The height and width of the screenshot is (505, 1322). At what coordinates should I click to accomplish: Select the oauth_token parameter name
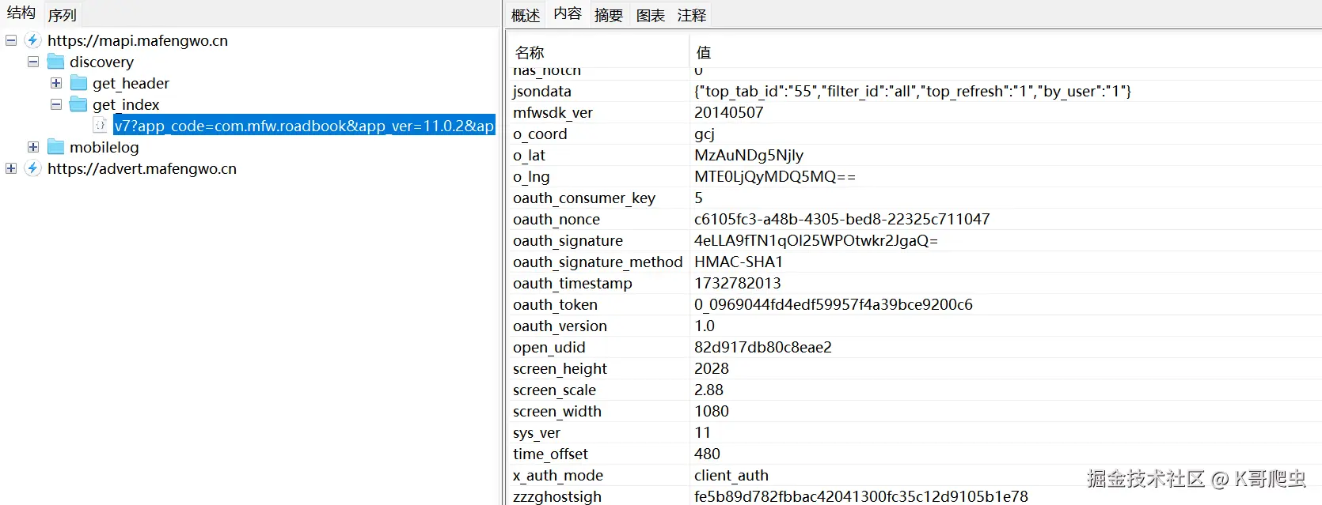pyautogui.click(x=555, y=304)
